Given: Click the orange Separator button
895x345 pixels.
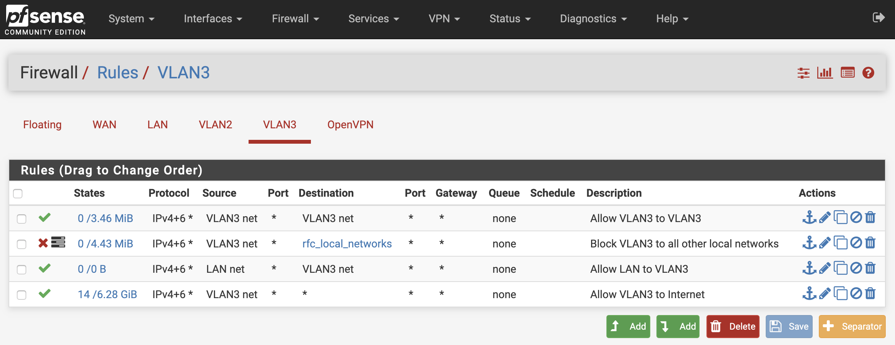Looking at the screenshot, I should [852, 327].
